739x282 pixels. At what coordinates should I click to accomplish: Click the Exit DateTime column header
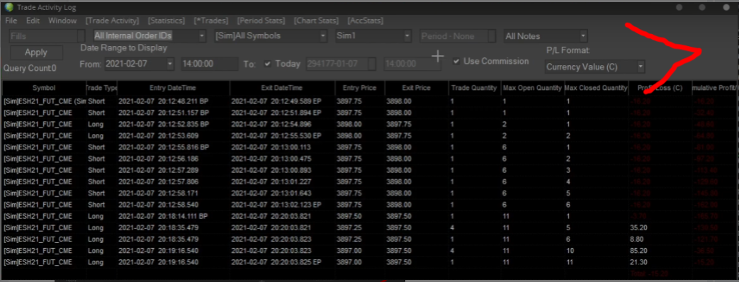pos(282,88)
